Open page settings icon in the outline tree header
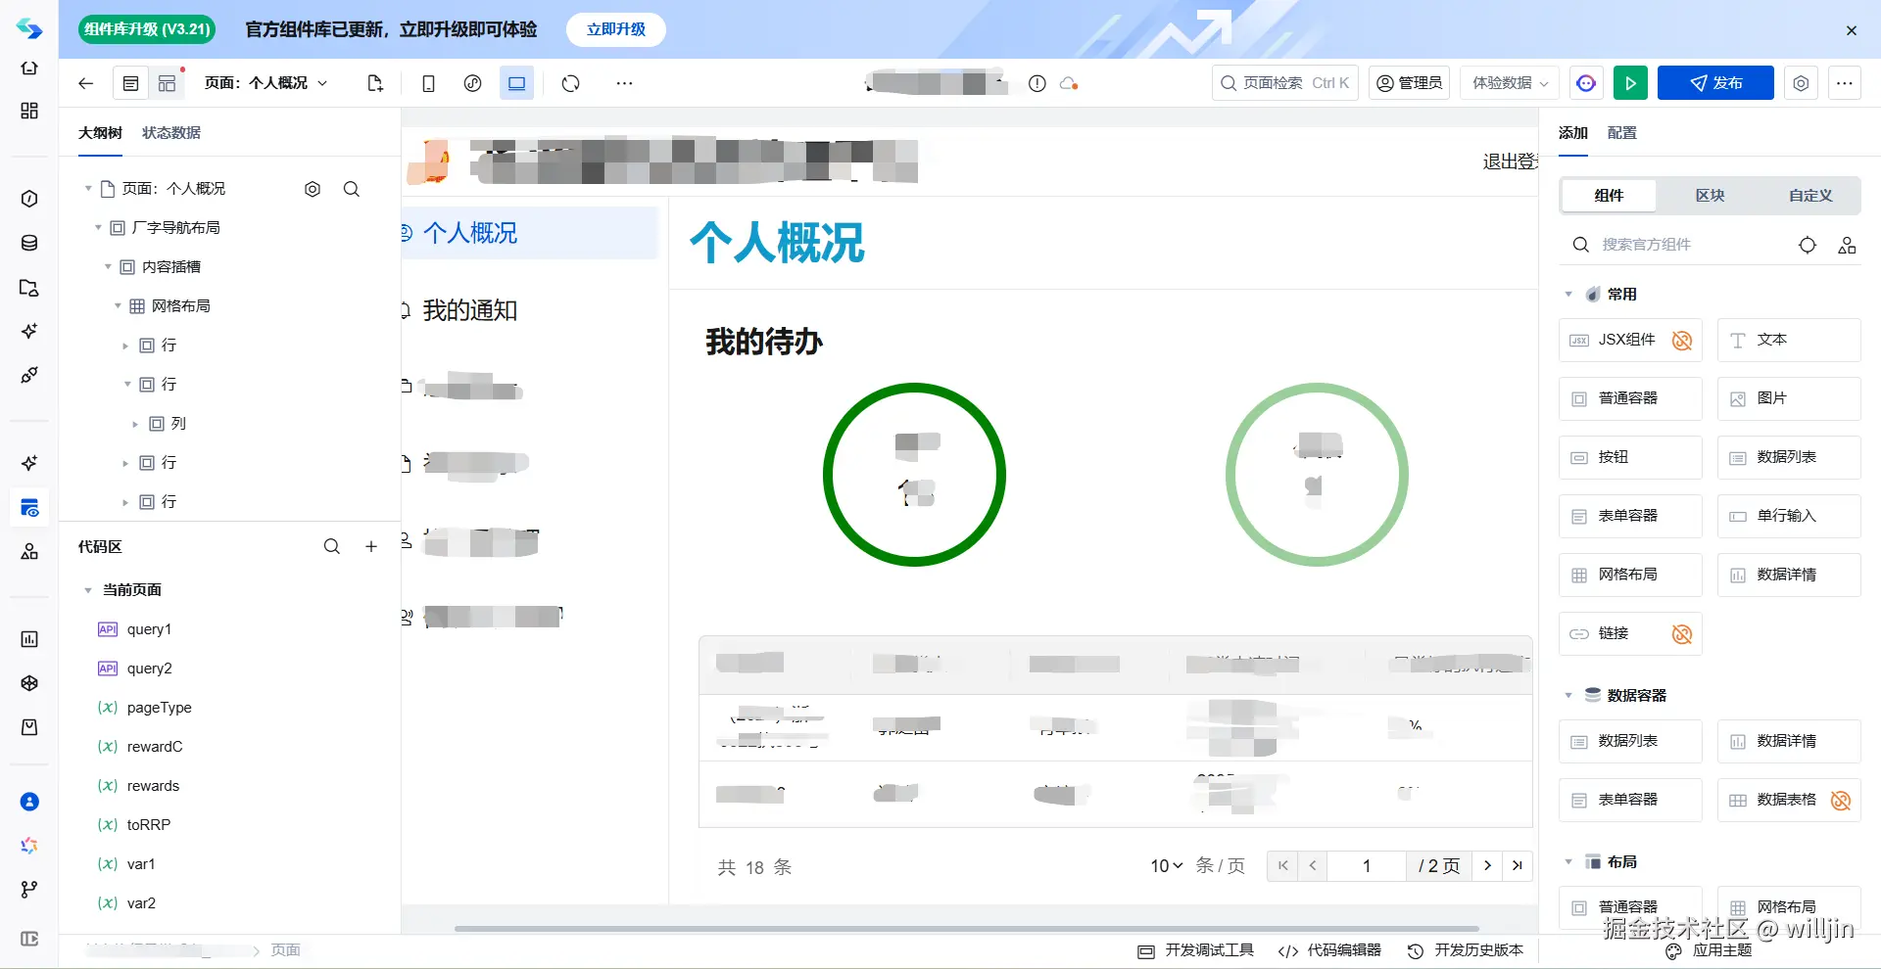The image size is (1881, 969). click(x=313, y=189)
